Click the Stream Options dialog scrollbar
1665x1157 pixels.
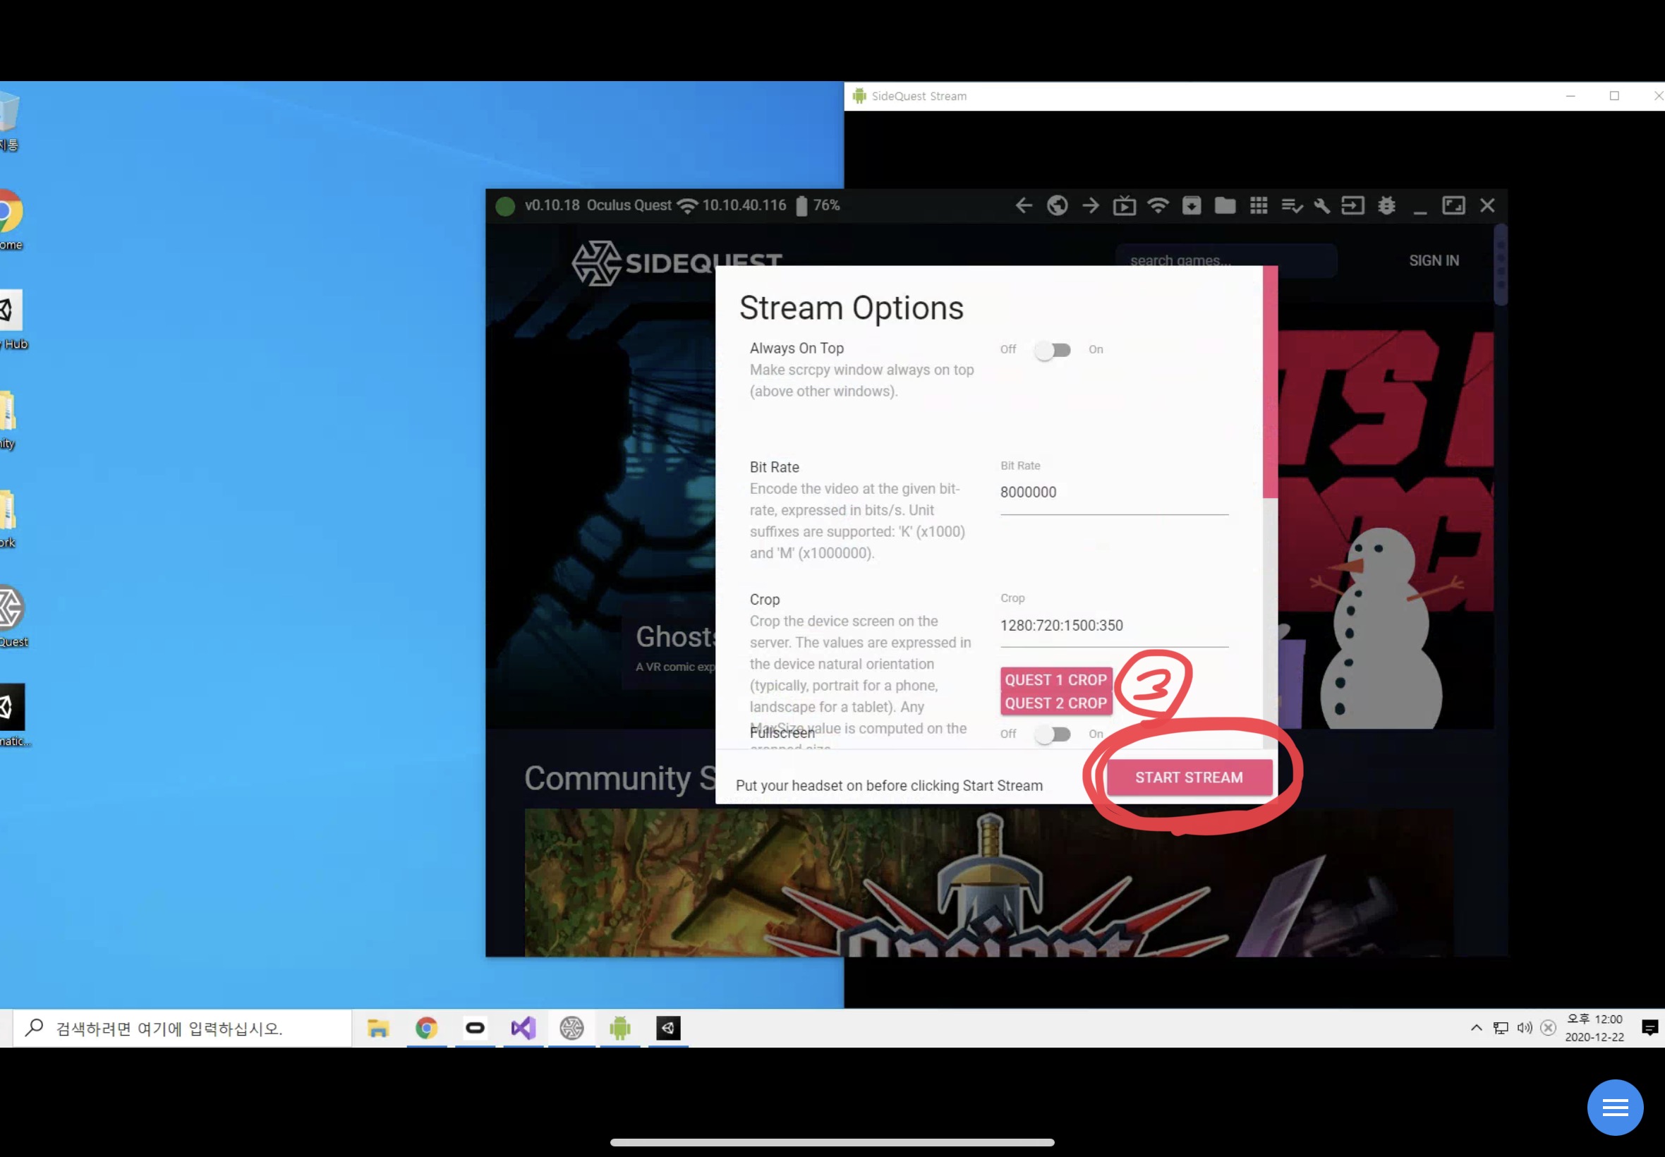pyautogui.click(x=1270, y=382)
